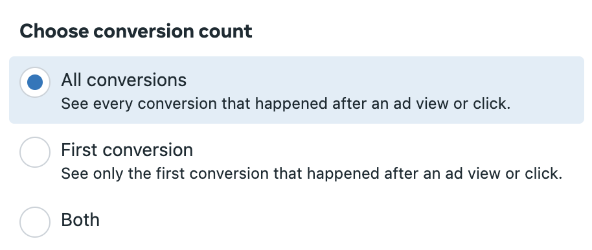
Task: Click the "Both" option label
Action: click(x=80, y=220)
